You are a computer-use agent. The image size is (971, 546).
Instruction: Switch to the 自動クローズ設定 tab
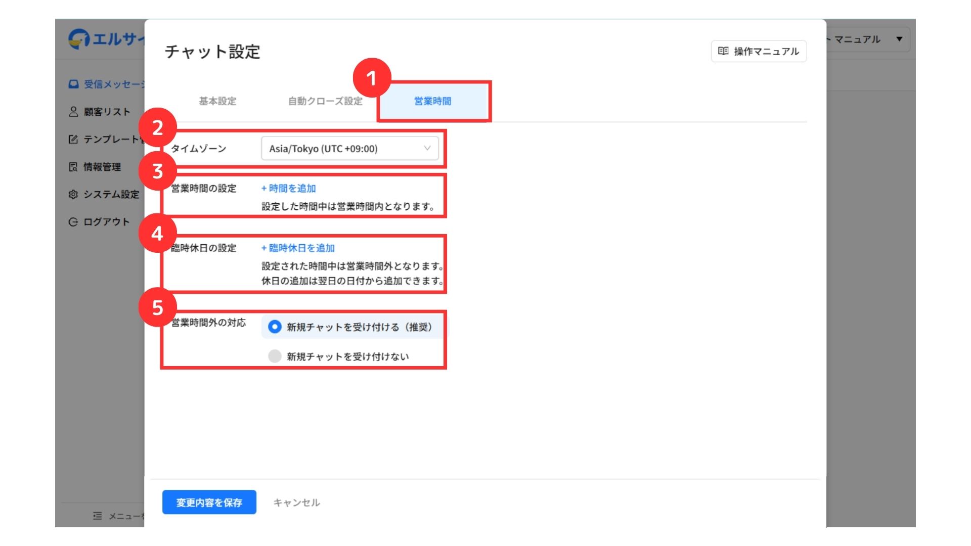(x=325, y=101)
